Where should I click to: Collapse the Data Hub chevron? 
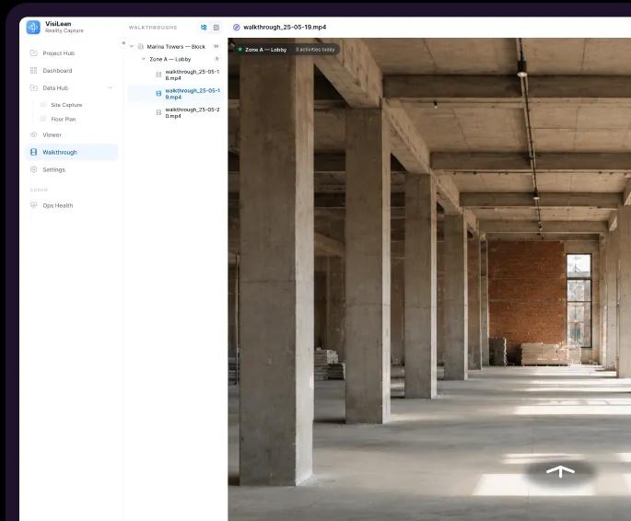(110, 87)
